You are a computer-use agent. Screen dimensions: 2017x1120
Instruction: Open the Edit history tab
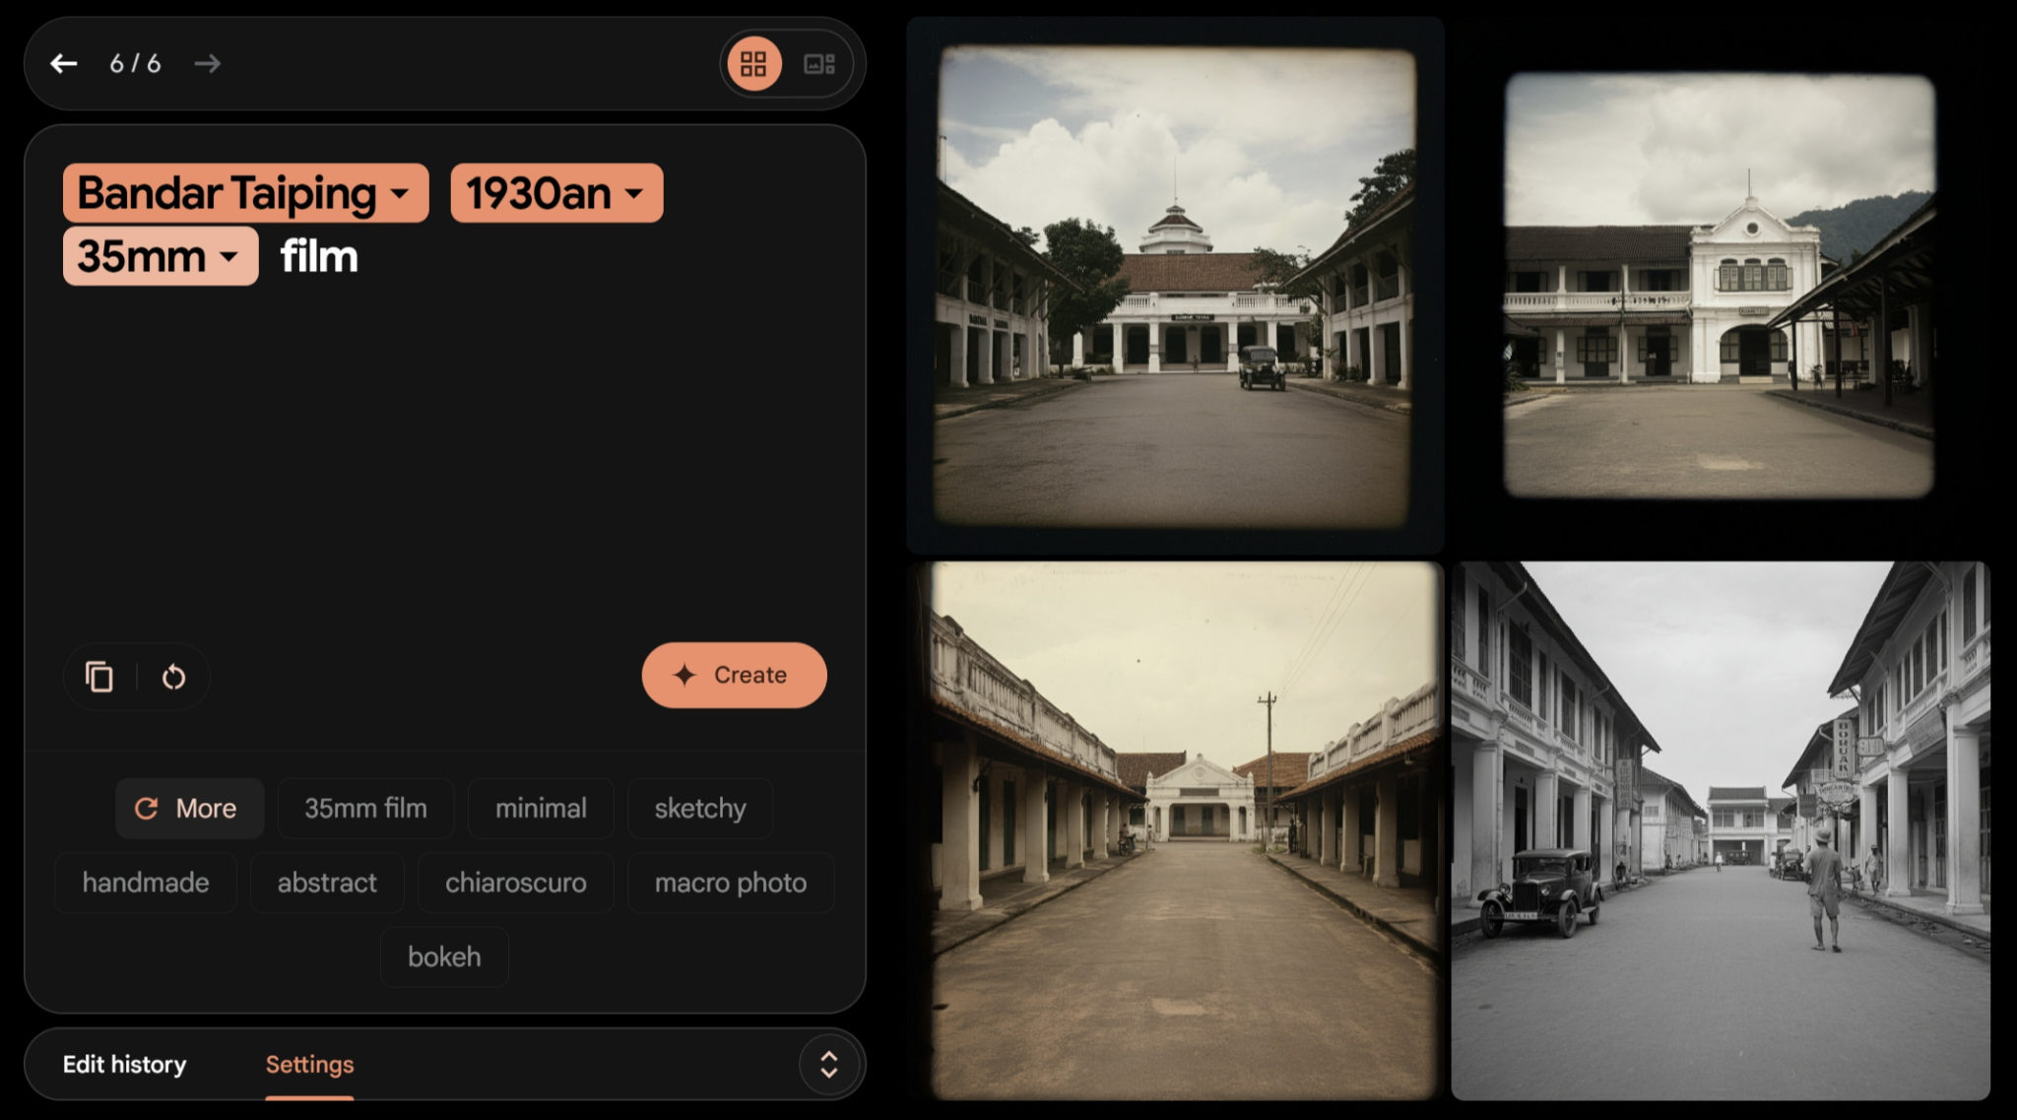pyautogui.click(x=124, y=1064)
